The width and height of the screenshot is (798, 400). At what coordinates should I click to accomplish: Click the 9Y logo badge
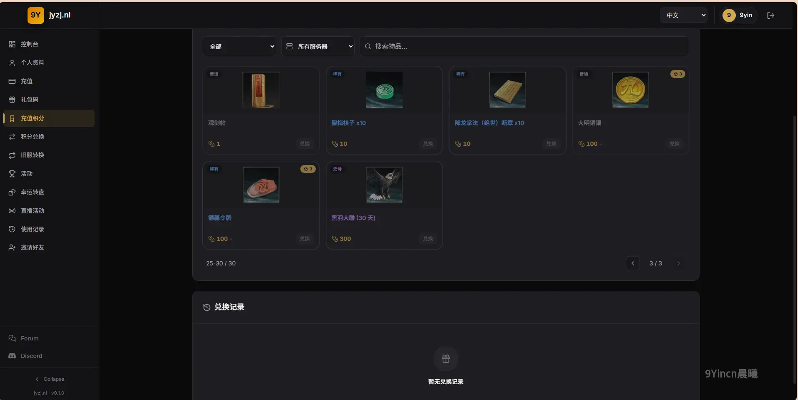tap(36, 15)
